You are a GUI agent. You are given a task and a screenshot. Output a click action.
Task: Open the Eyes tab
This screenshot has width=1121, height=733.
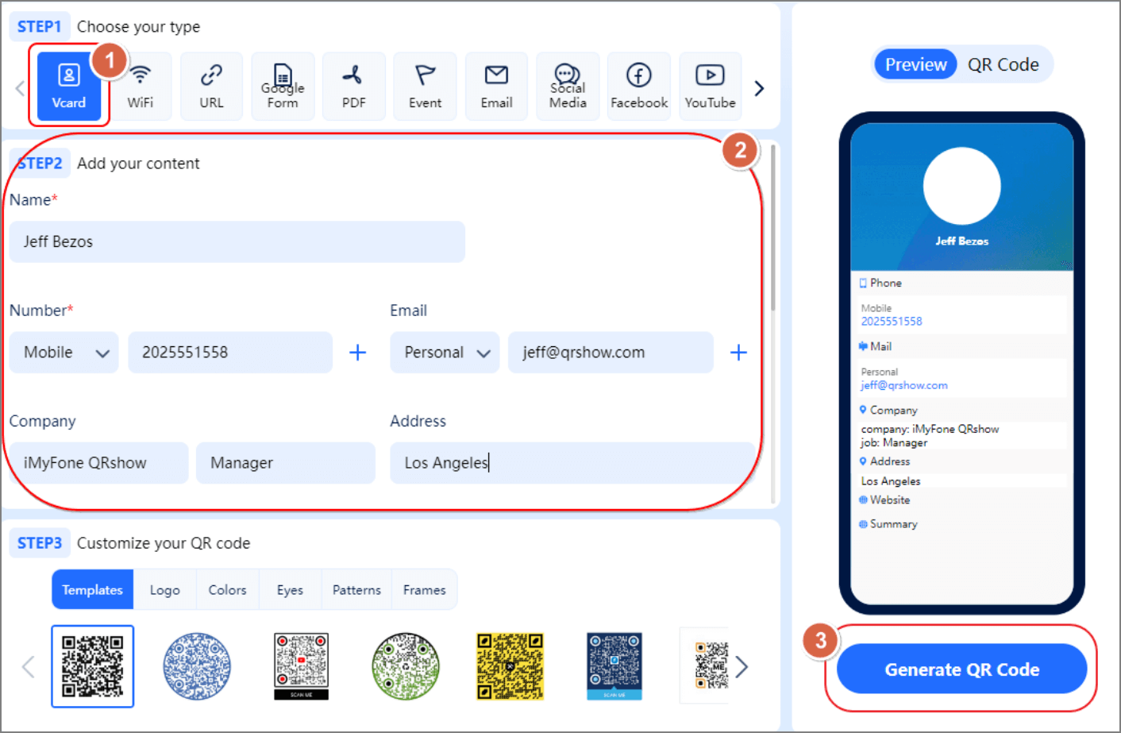(x=290, y=590)
